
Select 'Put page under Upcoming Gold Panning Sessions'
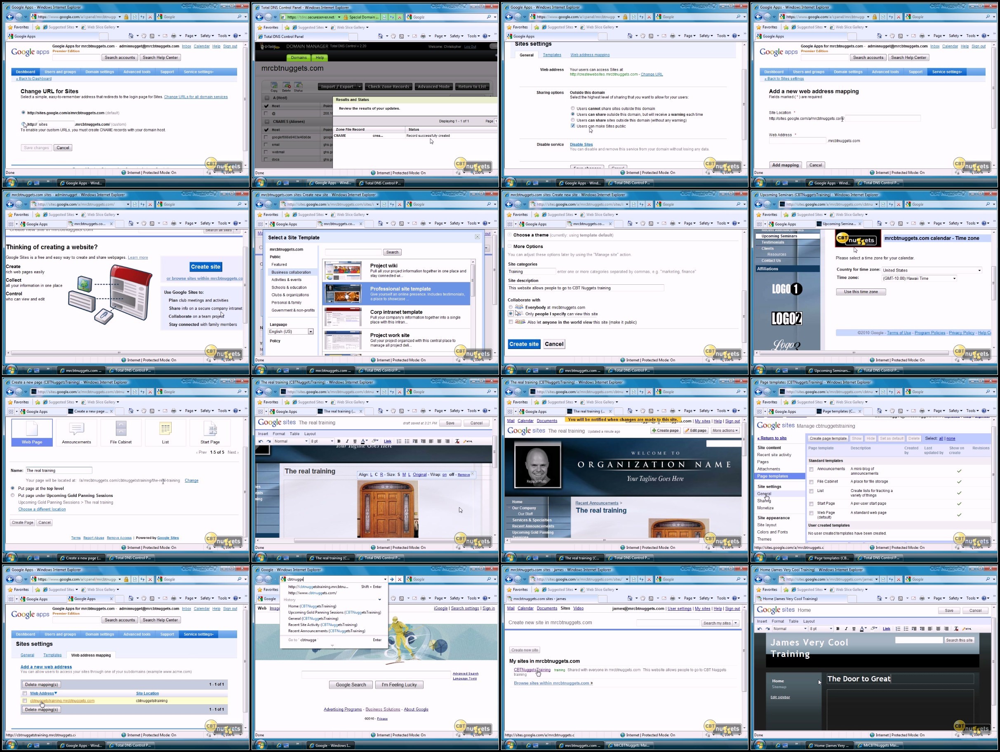tap(13, 495)
